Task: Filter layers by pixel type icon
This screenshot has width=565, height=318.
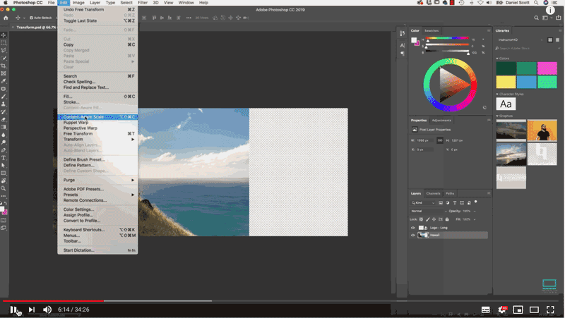Action: pos(440,203)
